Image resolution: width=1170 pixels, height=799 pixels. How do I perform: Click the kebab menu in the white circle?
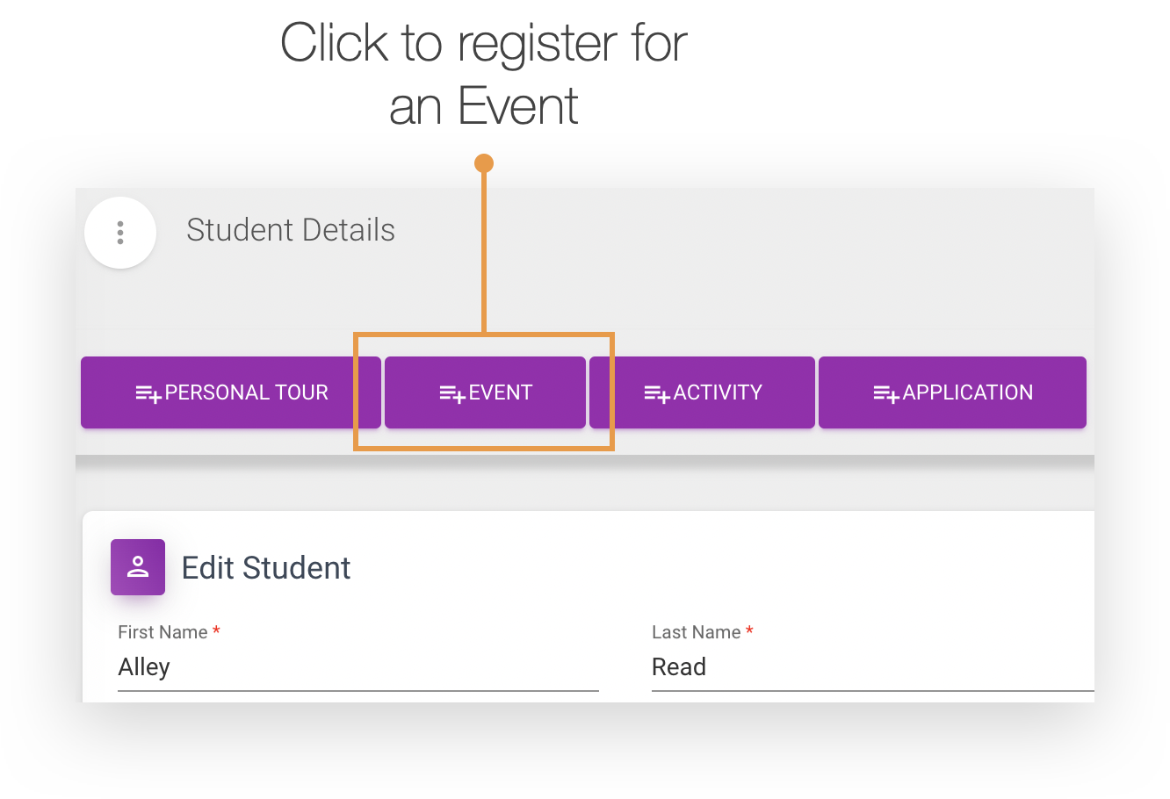[120, 232]
